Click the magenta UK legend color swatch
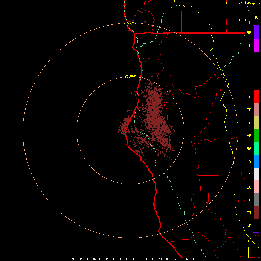This screenshot has height=261, width=261. (x=256, y=46)
